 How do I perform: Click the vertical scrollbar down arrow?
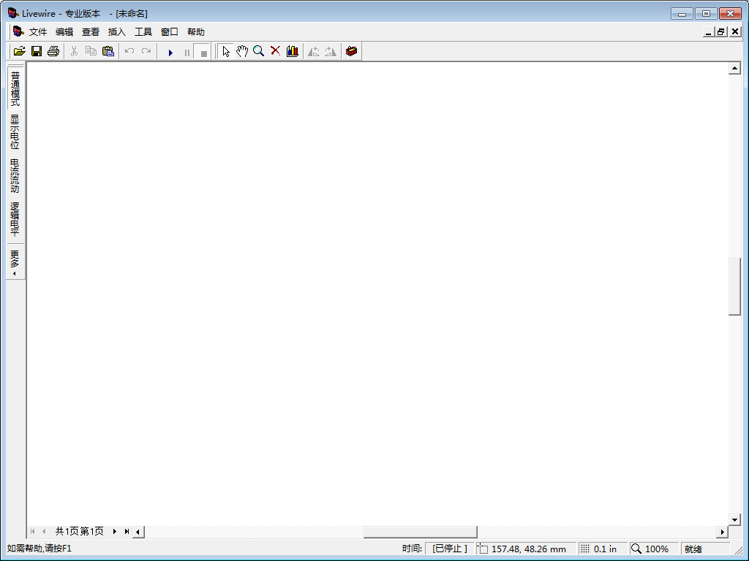tap(734, 519)
